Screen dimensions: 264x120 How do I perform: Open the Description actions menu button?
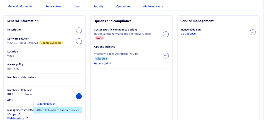(79, 30)
